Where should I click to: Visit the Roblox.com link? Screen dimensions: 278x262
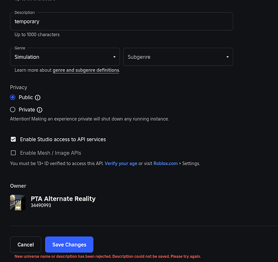[166, 163]
